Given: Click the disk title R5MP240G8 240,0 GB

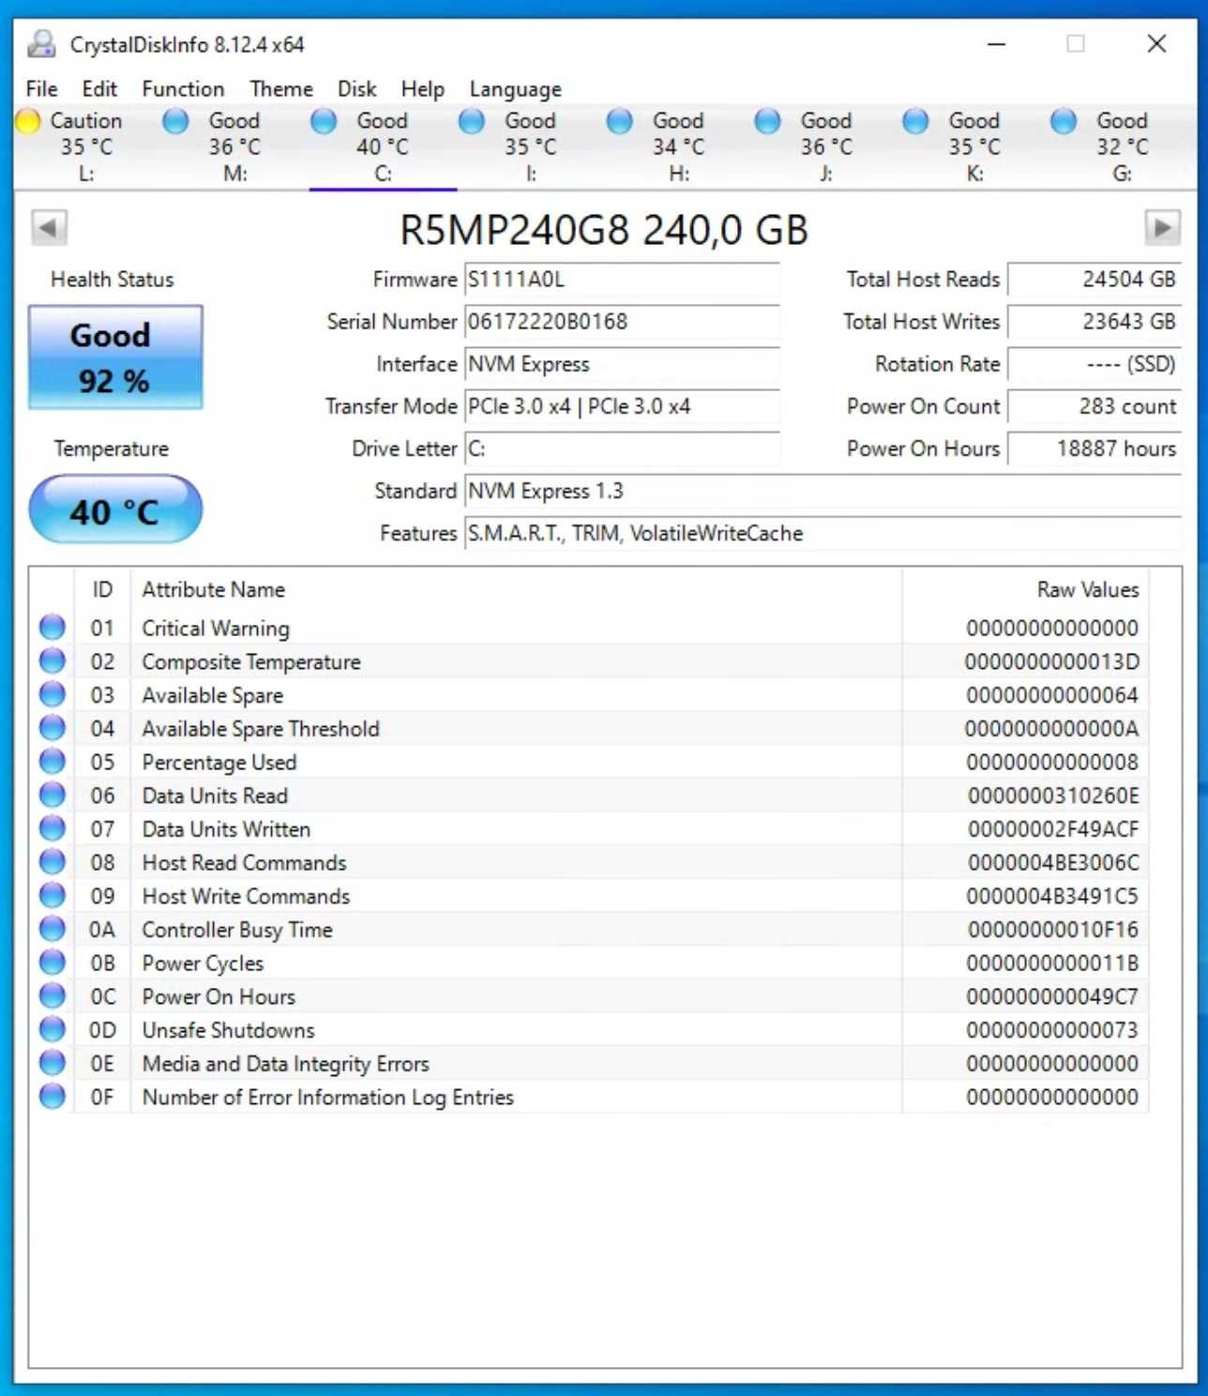Looking at the screenshot, I should [x=604, y=230].
